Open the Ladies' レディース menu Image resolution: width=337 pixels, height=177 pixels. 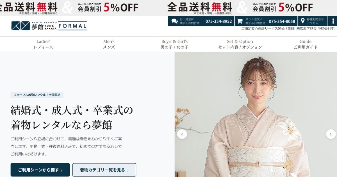(x=43, y=44)
